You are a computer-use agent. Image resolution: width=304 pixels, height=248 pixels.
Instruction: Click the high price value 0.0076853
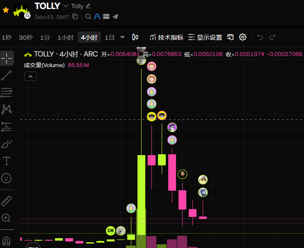pyautogui.click(x=167, y=54)
